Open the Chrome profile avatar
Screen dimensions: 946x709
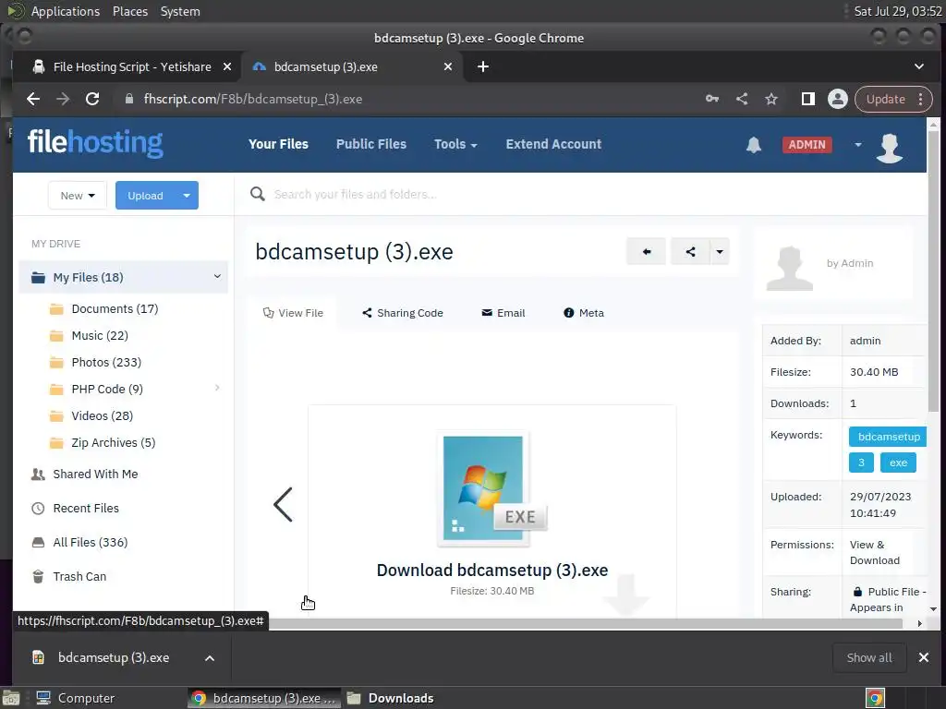click(837, 99)
